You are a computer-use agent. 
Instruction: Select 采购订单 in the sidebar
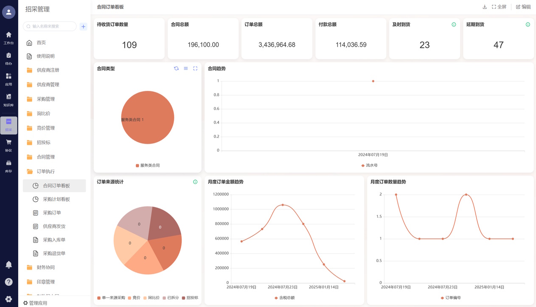pyautogui.click(x=52, y=213)
